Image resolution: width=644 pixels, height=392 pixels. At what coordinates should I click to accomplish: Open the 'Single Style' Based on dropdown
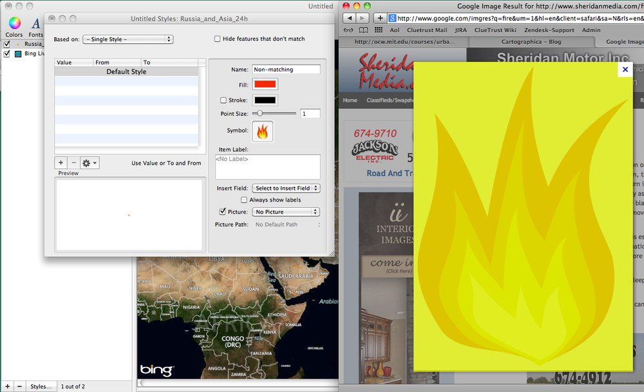pos(128,39)
